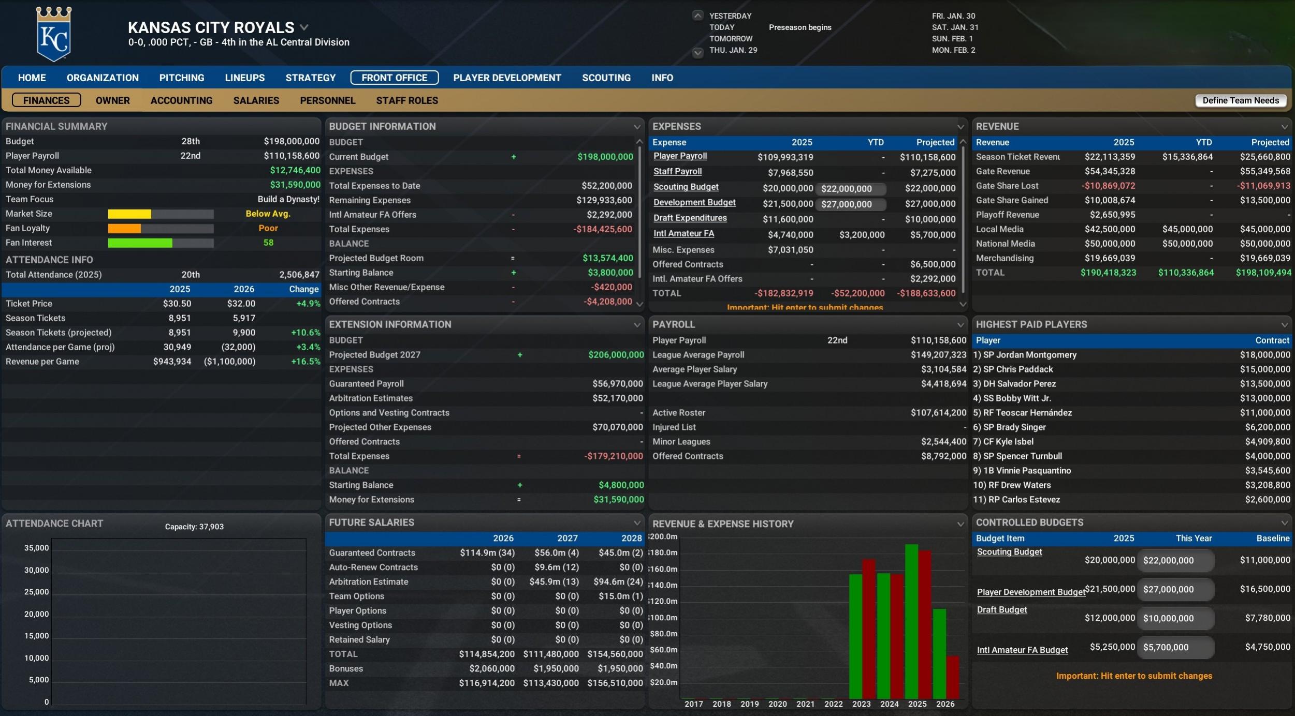Open the Player Payroll link in Expenses
This screenshot has height=716, width=1295.
(x=680, y=156)
